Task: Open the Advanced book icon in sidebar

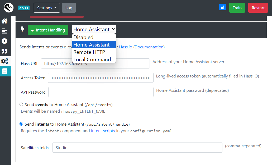Action: pyautogui.click(x=4, y=71)
